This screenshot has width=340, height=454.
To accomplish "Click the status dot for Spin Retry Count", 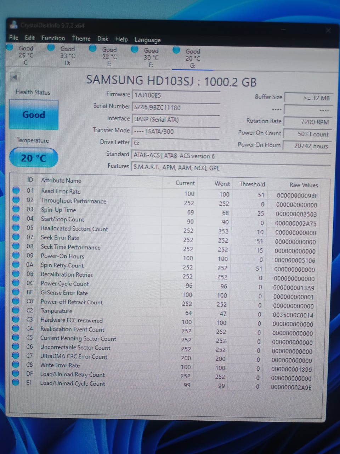I will pos(16,264).
